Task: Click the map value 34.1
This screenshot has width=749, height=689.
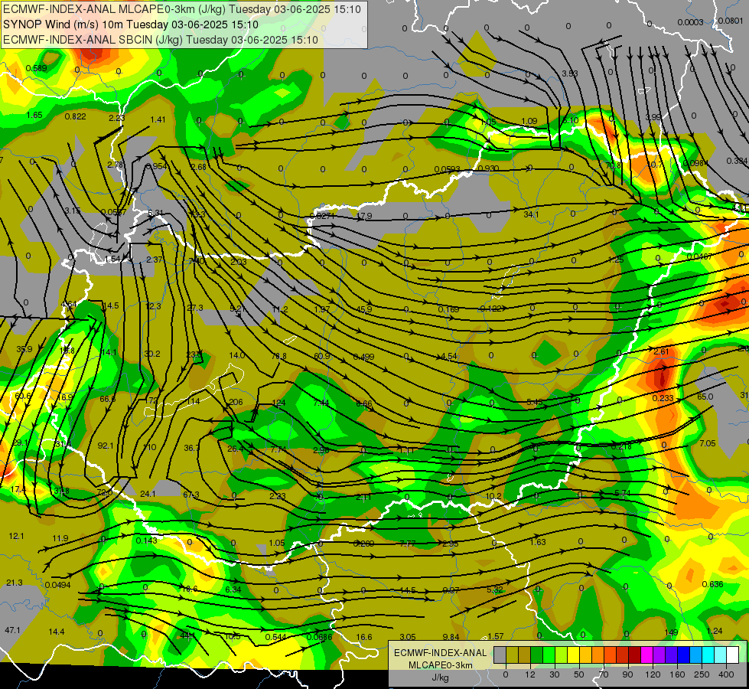Action: click(531, 214)
